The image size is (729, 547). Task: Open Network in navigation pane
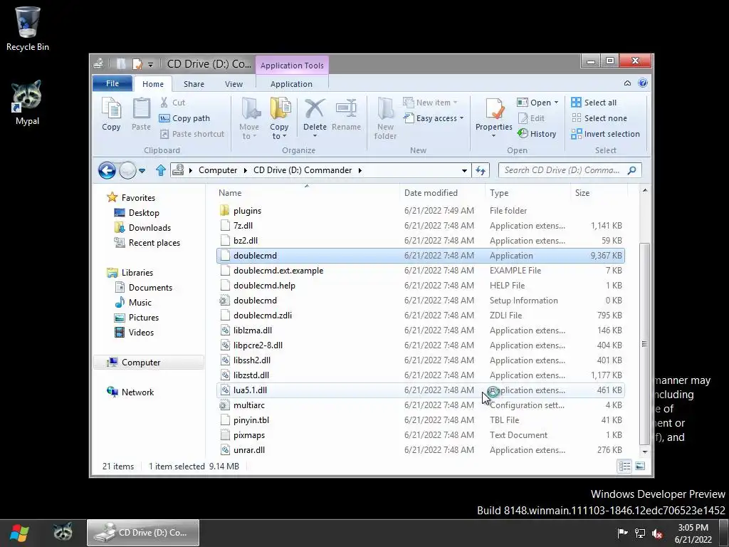point(137,392)
